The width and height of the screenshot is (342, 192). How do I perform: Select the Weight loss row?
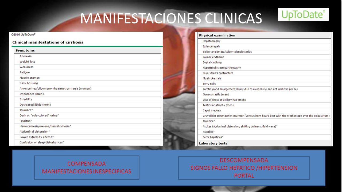point(88,62)
